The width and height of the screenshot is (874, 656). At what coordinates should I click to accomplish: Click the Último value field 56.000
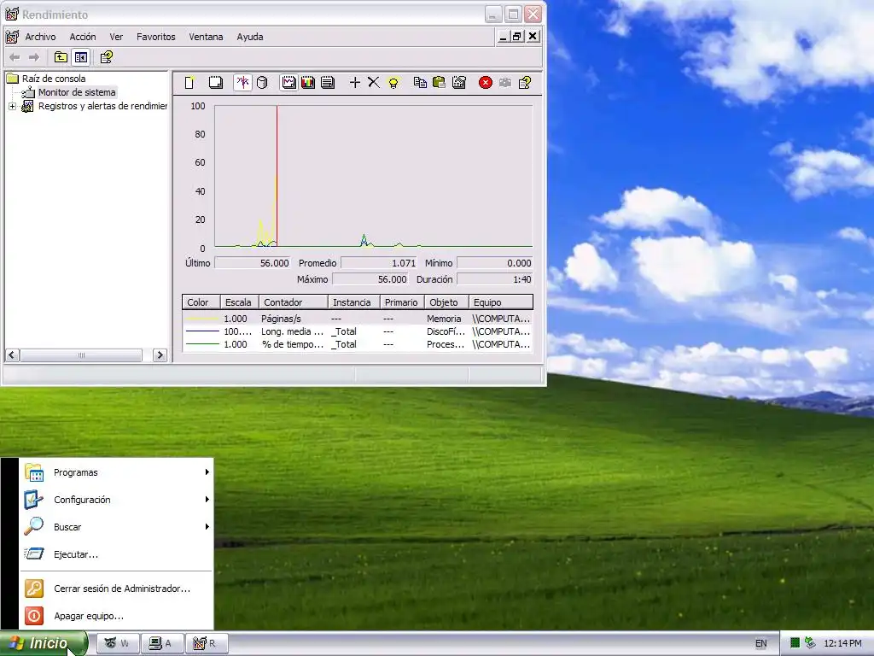click(x=253, y=263)
